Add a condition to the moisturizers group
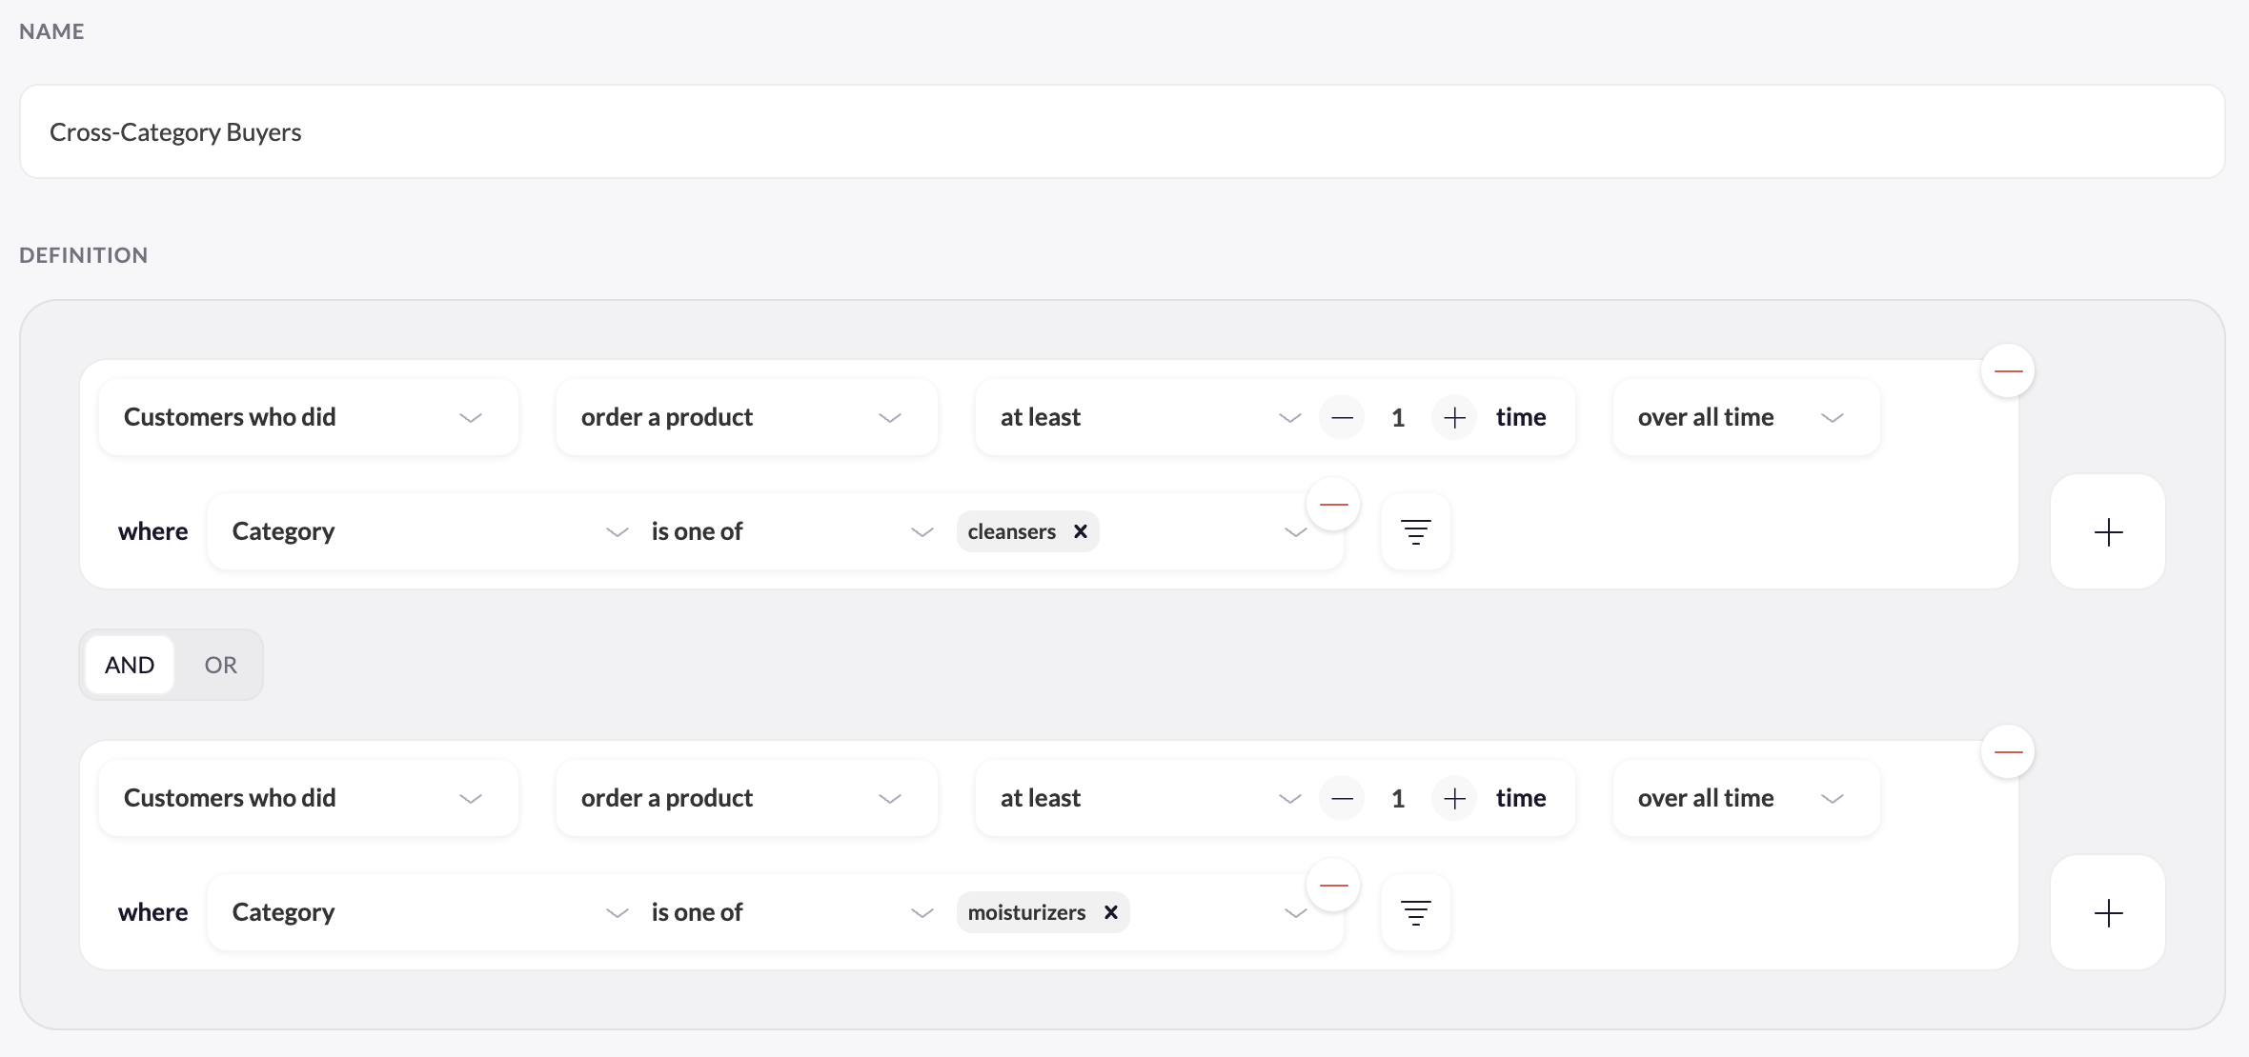2249x1057 pixels. click(x=2108, y=912)
